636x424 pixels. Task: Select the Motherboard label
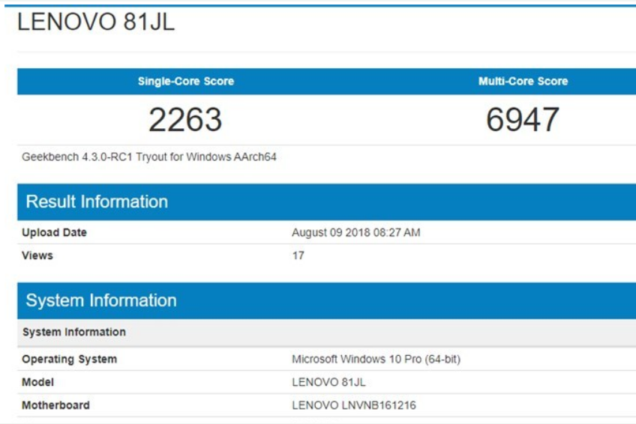(x=55, y=405)
